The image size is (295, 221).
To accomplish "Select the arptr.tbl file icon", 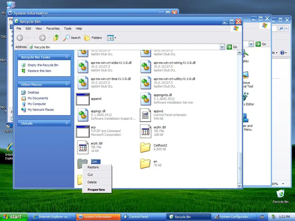I will coord(83,147).
